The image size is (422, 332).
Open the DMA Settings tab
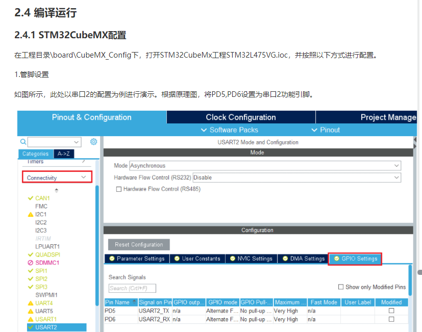click(x=303, y=259)
